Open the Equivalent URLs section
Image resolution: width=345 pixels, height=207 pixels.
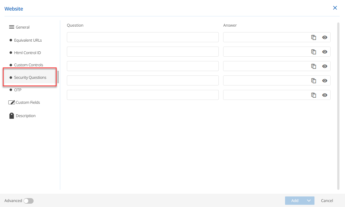click(28, 40)
